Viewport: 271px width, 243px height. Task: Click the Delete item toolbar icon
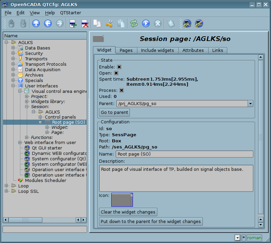[85, 23]
